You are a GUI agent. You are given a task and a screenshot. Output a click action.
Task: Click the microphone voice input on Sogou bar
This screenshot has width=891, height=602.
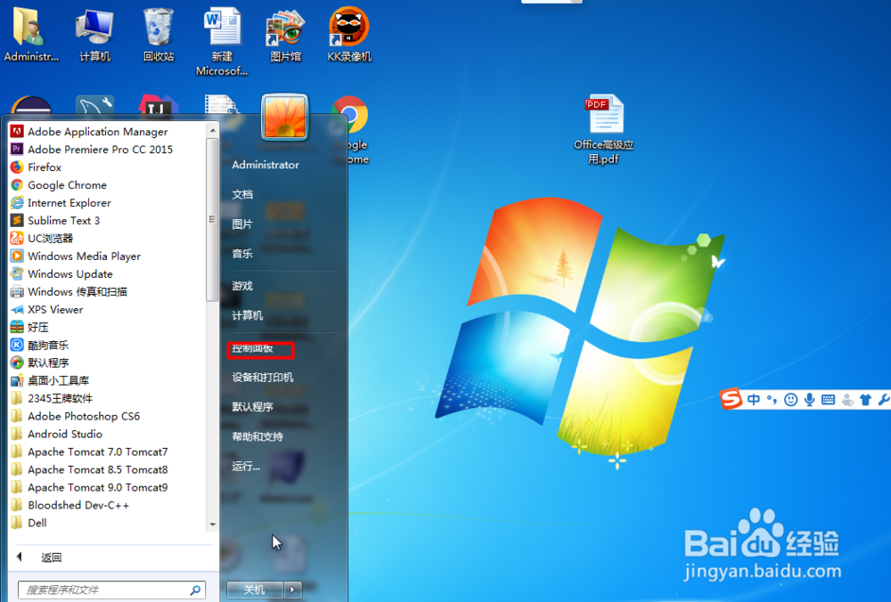point(810,400)
